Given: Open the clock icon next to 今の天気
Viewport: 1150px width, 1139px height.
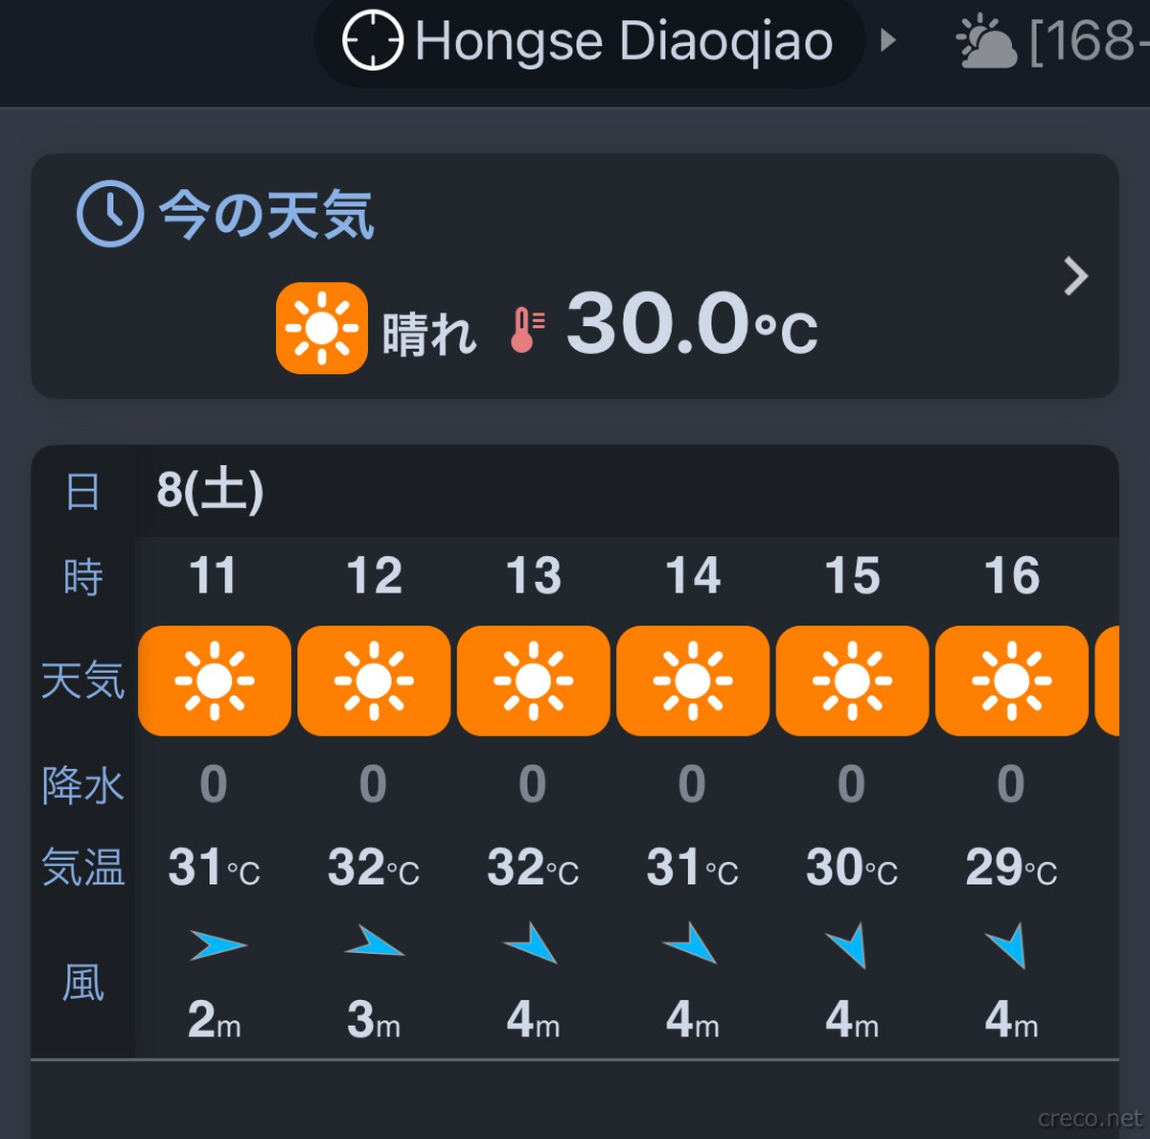Looking at the screenshot, I should click(x=110, y=214).
